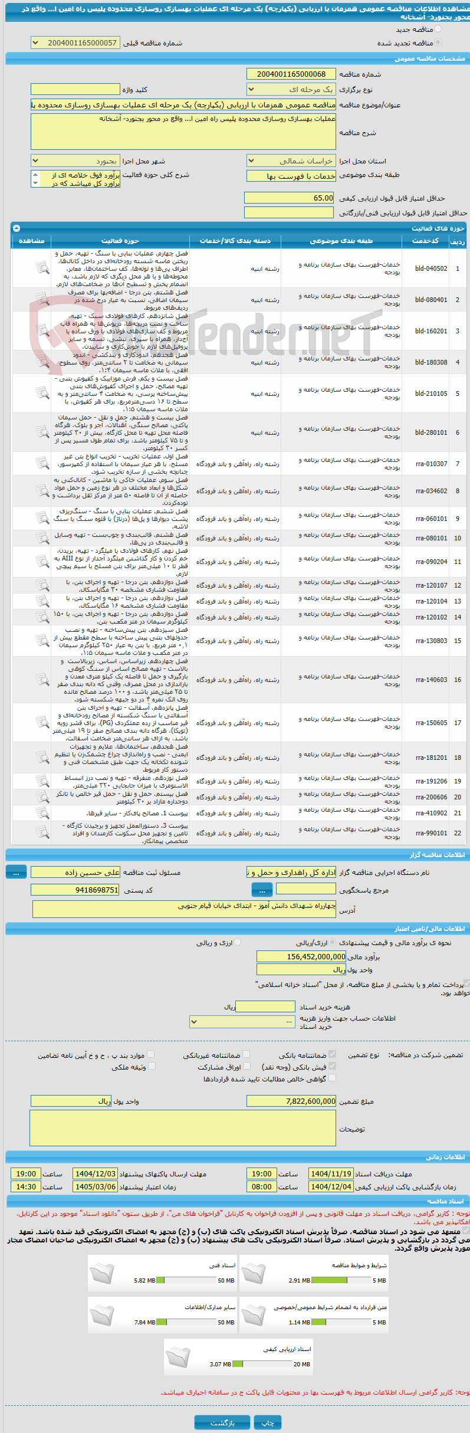This screenshot has height=1433, width=470.
Task: Select the ارزی و ریالی radio option
Action: tap(237, 942)
